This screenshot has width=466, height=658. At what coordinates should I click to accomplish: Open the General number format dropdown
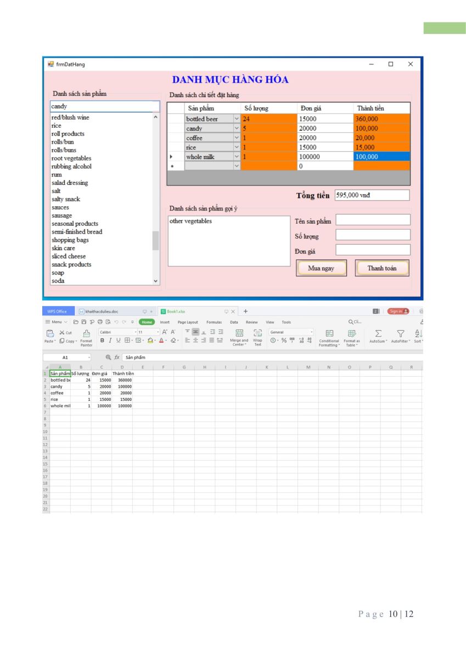click(312, 332)
